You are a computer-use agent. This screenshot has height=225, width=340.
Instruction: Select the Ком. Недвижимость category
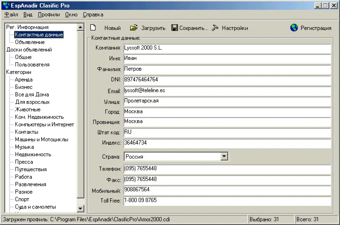(39, 117)
